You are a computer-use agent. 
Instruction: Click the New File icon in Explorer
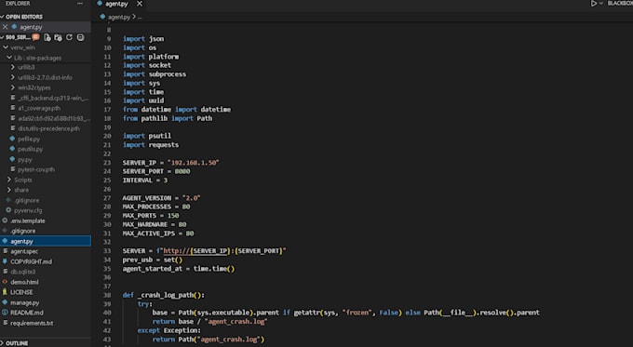pyautogui.click(x=47, y=37)
